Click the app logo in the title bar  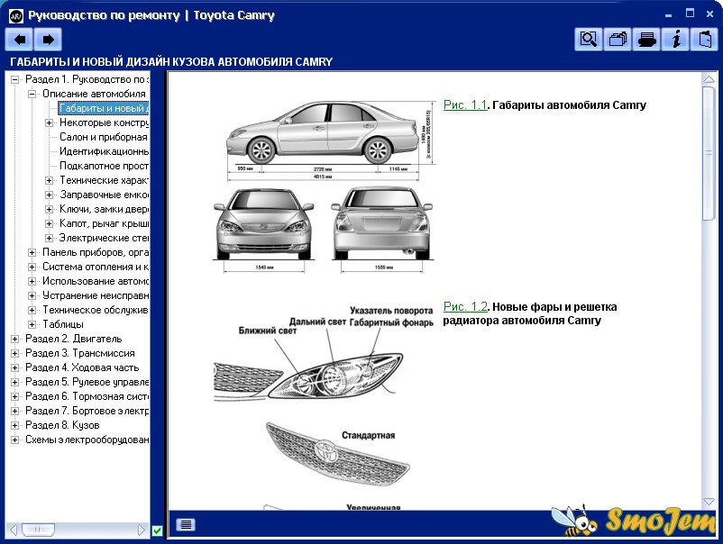pyautogui.click(x=16, y=16)
